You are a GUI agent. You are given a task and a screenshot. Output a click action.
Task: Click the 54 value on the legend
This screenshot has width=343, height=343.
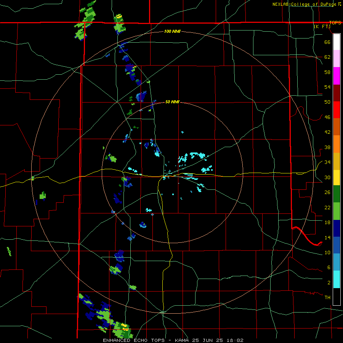(327, 87)
